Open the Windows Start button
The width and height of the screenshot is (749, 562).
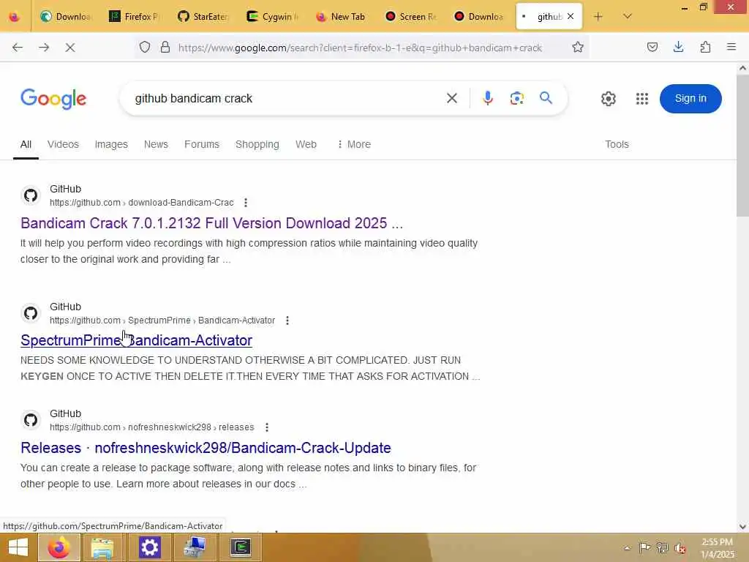(18, 547)
